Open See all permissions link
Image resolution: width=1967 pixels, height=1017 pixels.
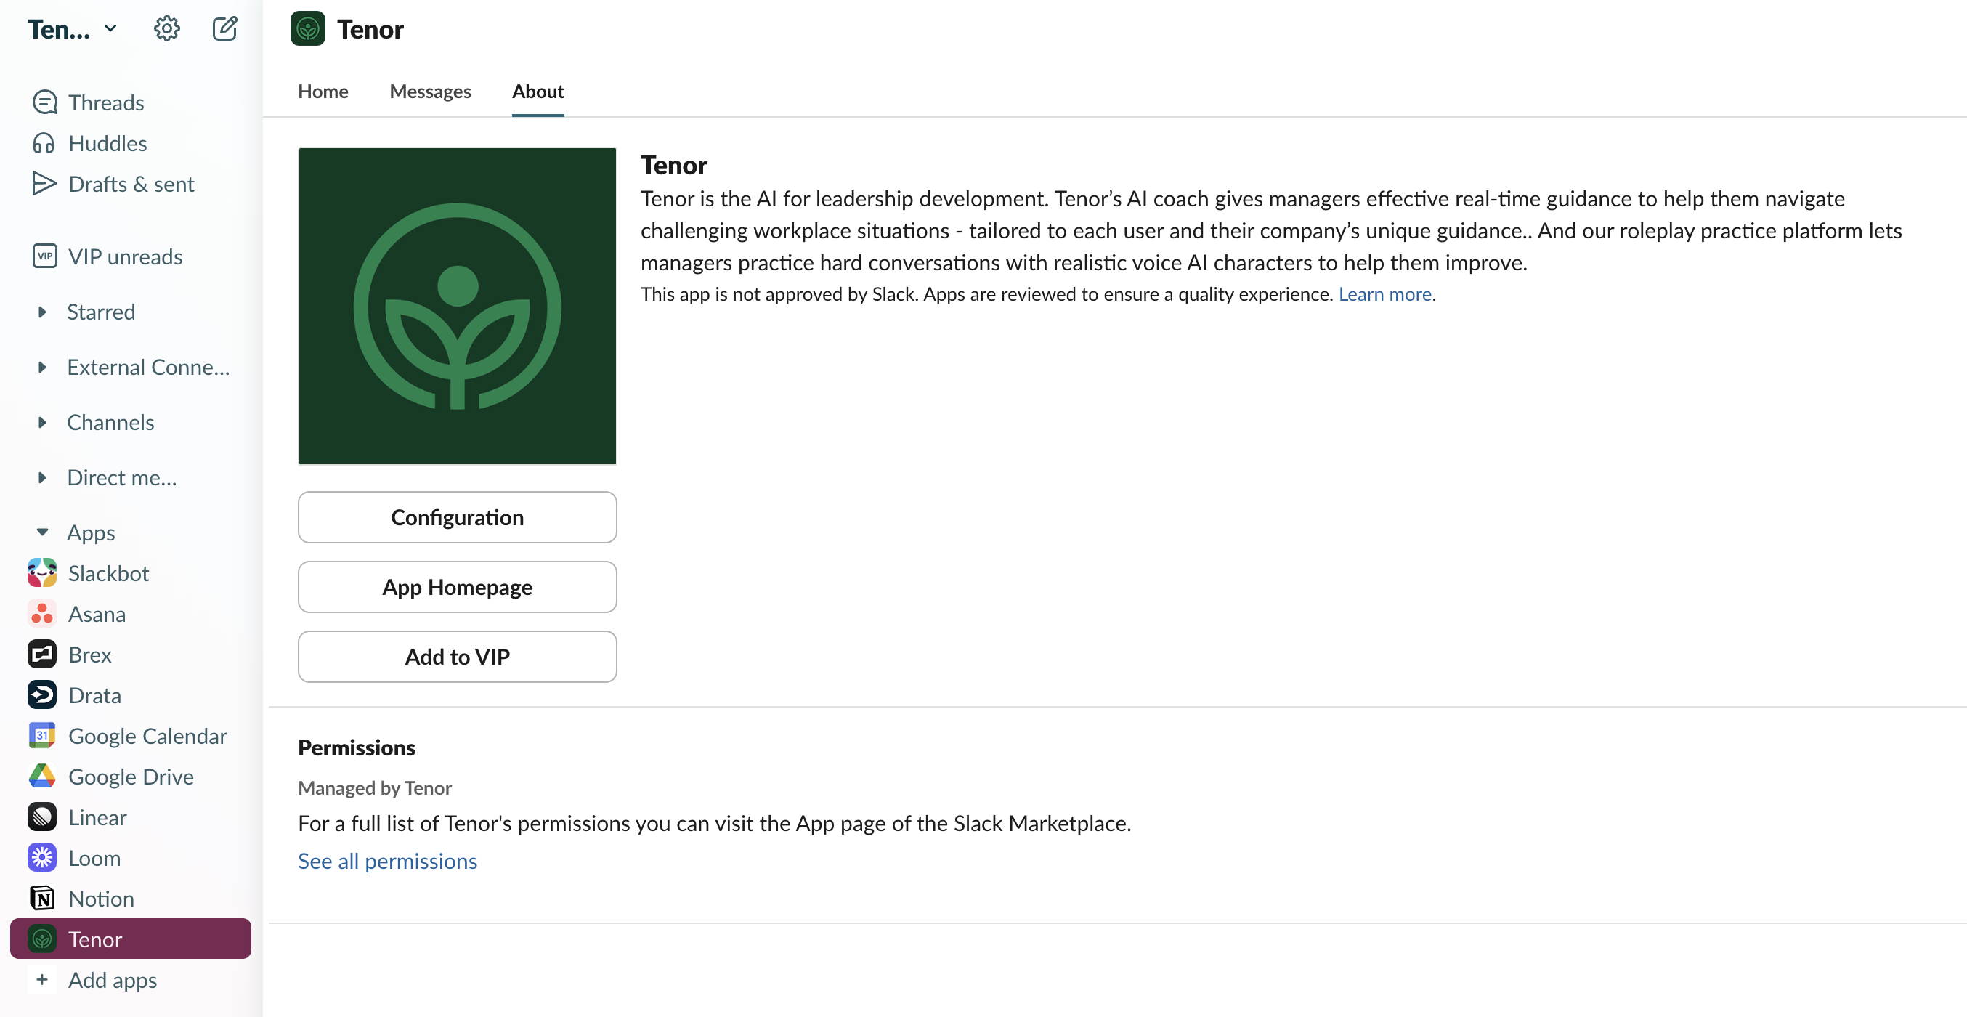(388, 862)
